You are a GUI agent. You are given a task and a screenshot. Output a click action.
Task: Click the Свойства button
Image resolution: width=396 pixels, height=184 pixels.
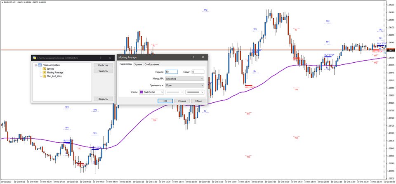[103, 65]
